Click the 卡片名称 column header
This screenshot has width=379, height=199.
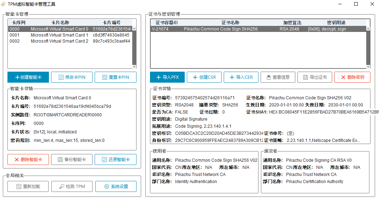(60, 23)
